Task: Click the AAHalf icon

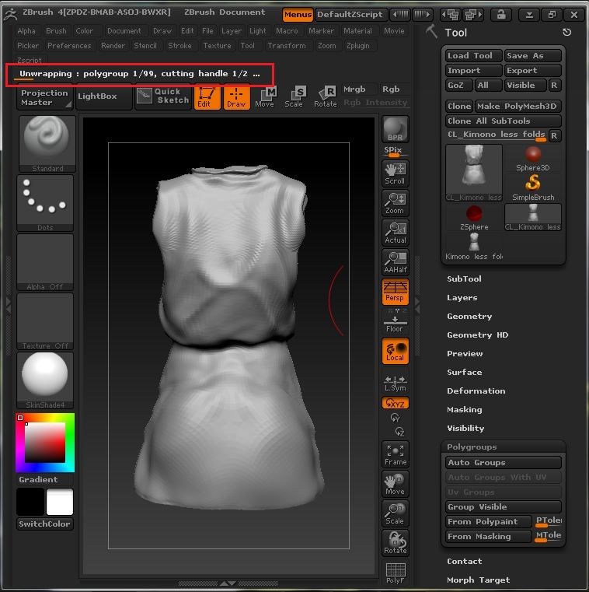Action: pyautogui.click(x=396, y=262)
